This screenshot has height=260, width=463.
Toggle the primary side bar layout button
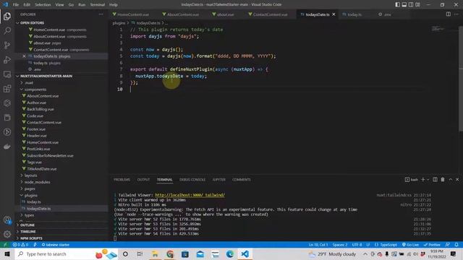[x=398, y=4]
